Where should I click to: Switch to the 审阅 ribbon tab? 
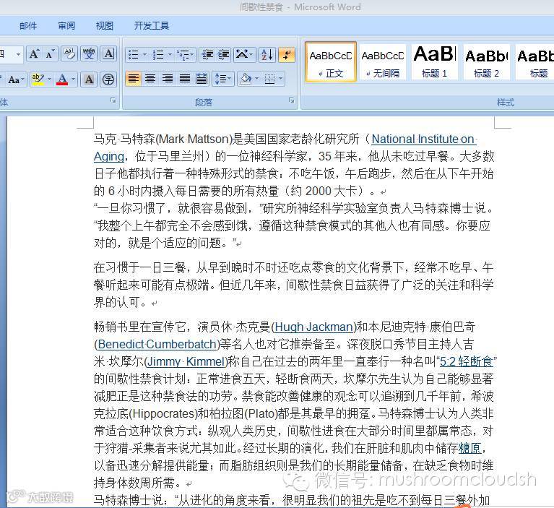point(66,26)
